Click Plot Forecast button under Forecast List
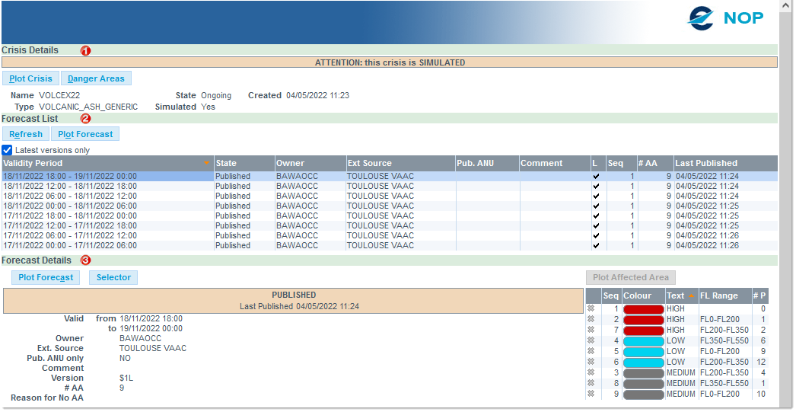 85,134
